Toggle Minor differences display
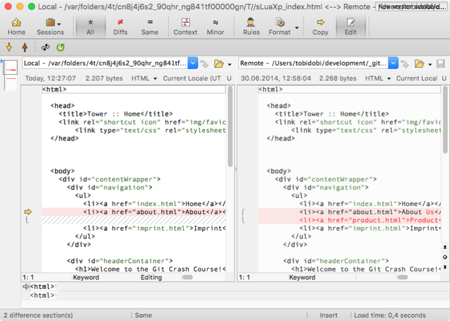The height and width of the screenshot is (321, 450). 215,26
